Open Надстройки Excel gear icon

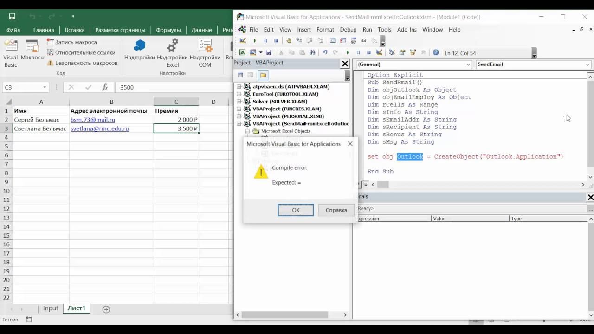172,53
